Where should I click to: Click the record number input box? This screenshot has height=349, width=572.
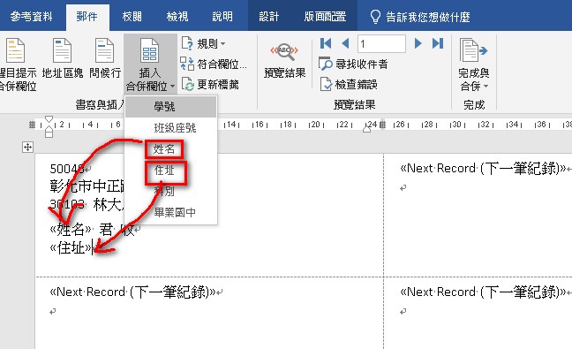(381, 44)
